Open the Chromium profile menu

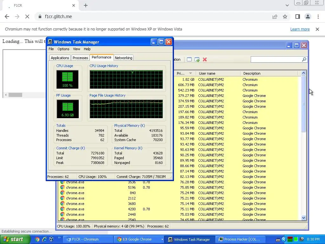308,17
